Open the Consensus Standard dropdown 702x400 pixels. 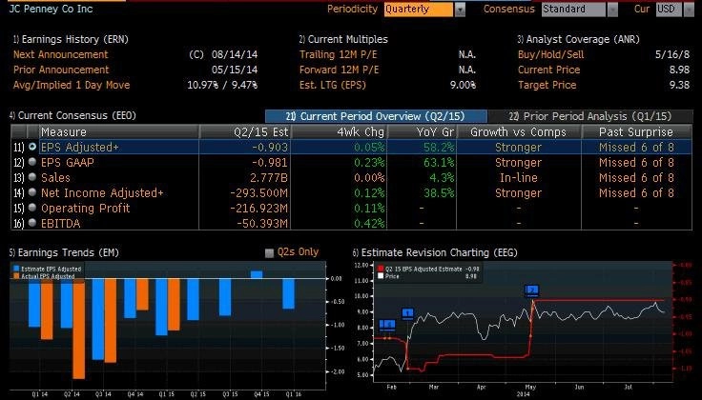point(573,9)
